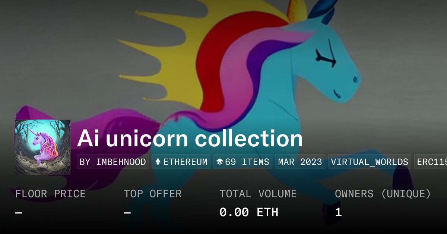This screenshot has width=447, height=234.
Task: Open creator tag BY IMBEHNOOD
Action: click(x=113, y=162)
